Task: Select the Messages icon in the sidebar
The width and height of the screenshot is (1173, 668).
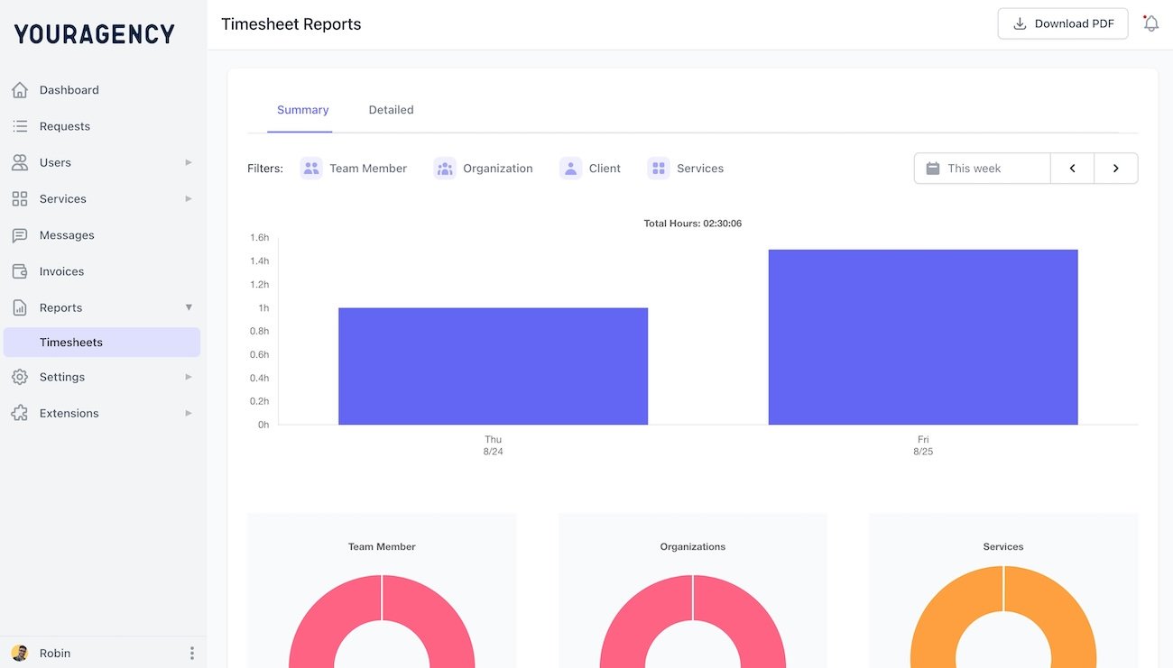Action: pyautogui.click(x=19, y=234)
